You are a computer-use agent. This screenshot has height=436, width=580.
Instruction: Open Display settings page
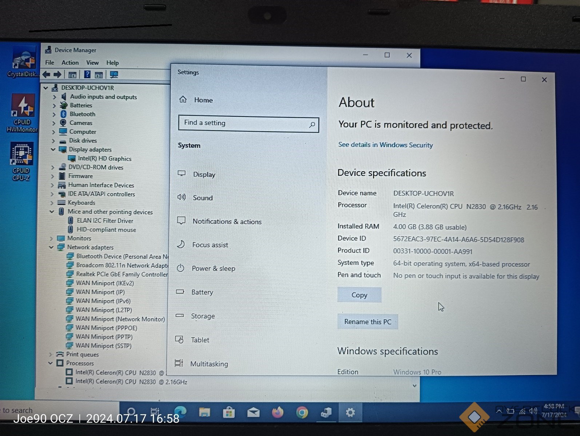pos(197,174)
